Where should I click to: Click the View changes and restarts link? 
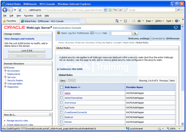click(19, 39)
